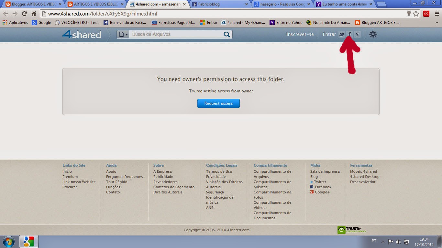Open the settings gear in 4shared header
442x248 pixels.
point(373,34)
